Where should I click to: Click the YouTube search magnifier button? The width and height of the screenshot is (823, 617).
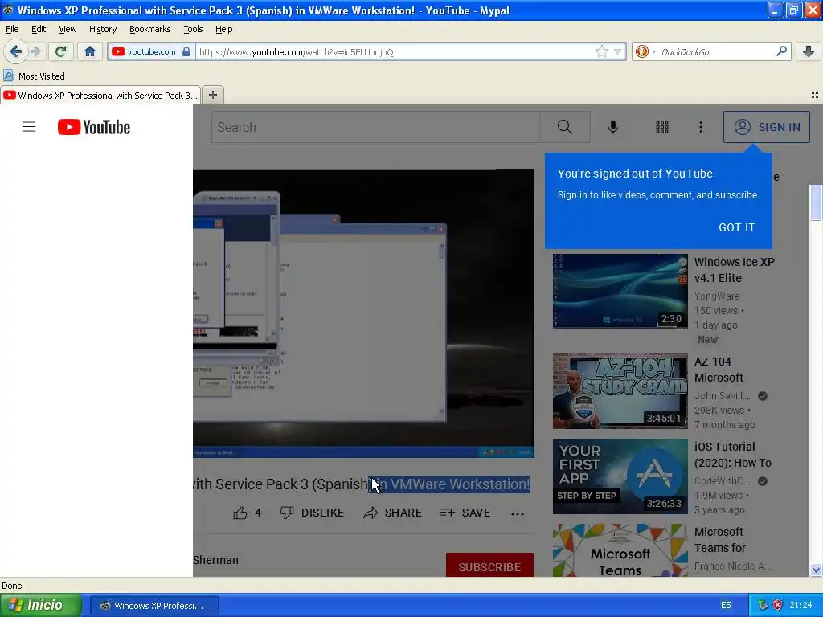coord(565,127)
